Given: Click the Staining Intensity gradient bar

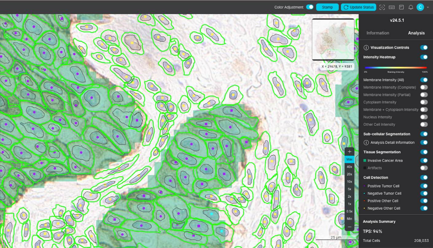Looking at the screenshot, I should click(395, 68).
